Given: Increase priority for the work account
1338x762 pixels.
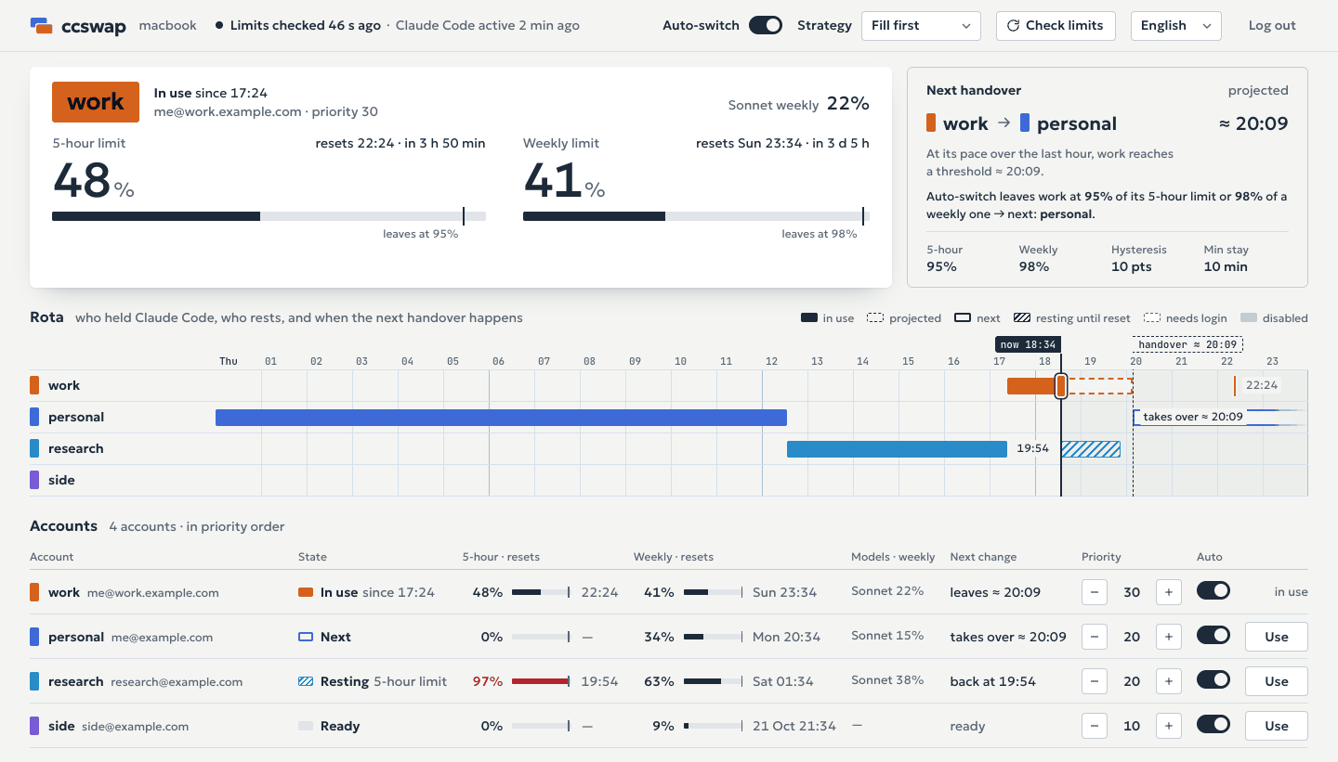Looking at the screenshot, I should (1168, 592).
